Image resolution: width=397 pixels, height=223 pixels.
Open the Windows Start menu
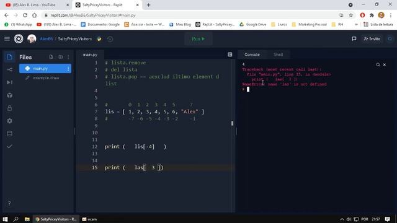tap(5, 219)
